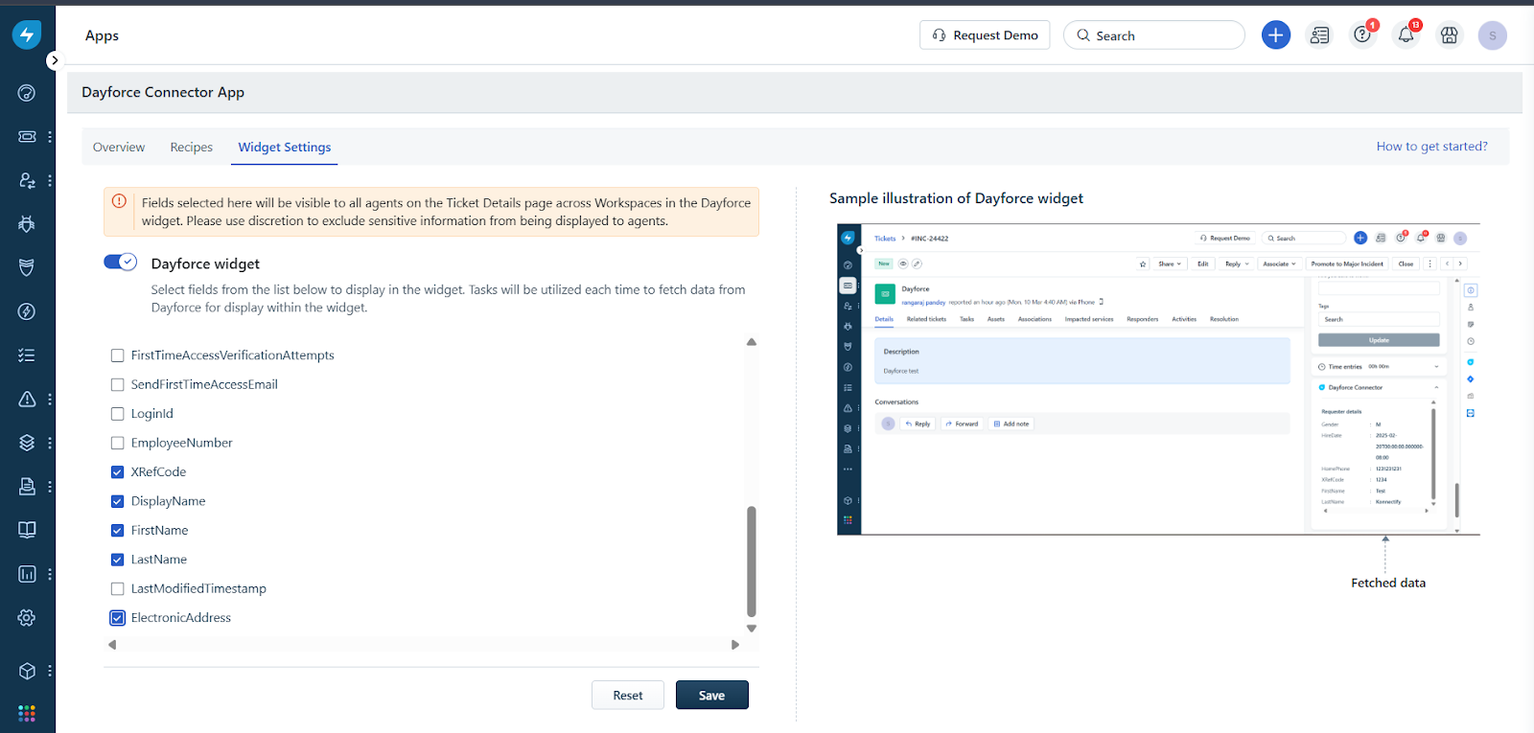
Task: Click the Save button
Action: pos(711,695)
